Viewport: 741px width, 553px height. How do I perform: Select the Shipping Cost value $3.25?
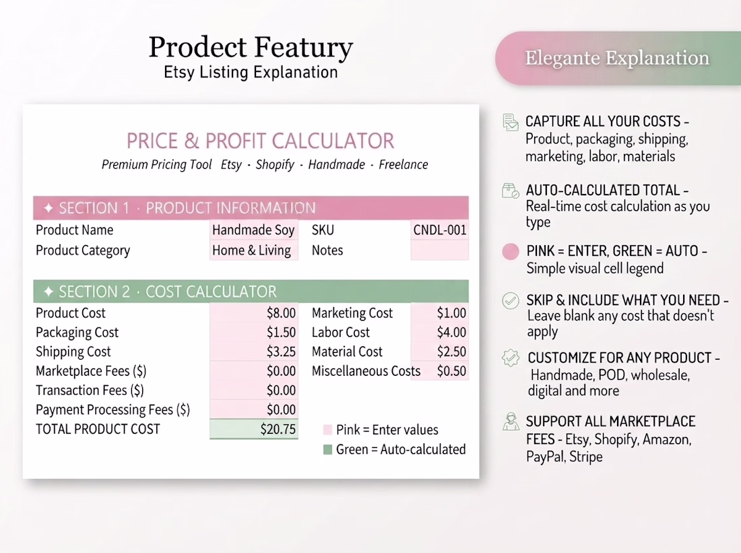click(254, 352)
